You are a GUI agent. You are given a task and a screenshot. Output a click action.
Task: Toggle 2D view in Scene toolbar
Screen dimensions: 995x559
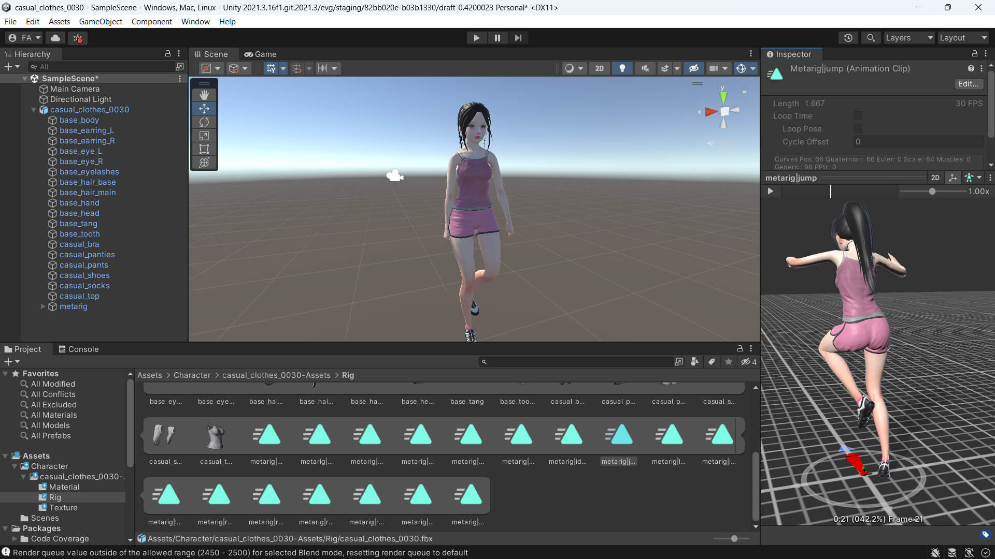point(599,68)
